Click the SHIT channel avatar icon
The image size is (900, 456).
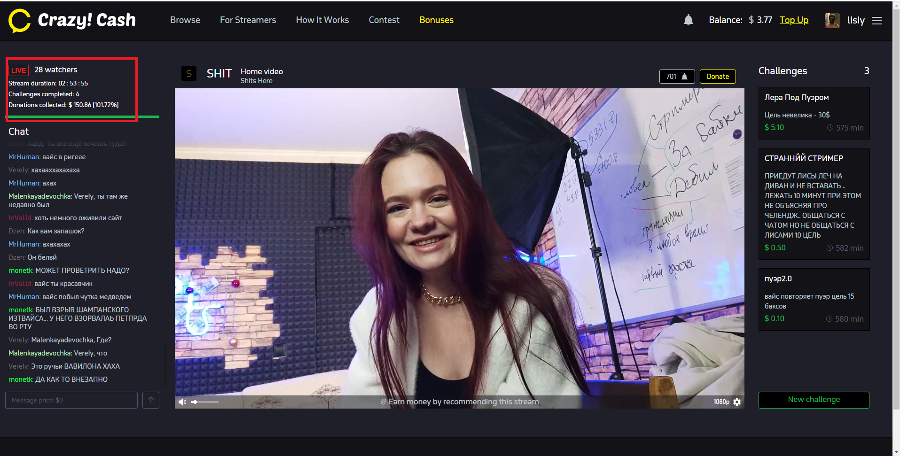click(189, 73)
